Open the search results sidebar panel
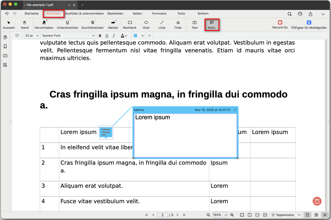The height and width of the screenshot is (220, 331). tap(5, 65)
